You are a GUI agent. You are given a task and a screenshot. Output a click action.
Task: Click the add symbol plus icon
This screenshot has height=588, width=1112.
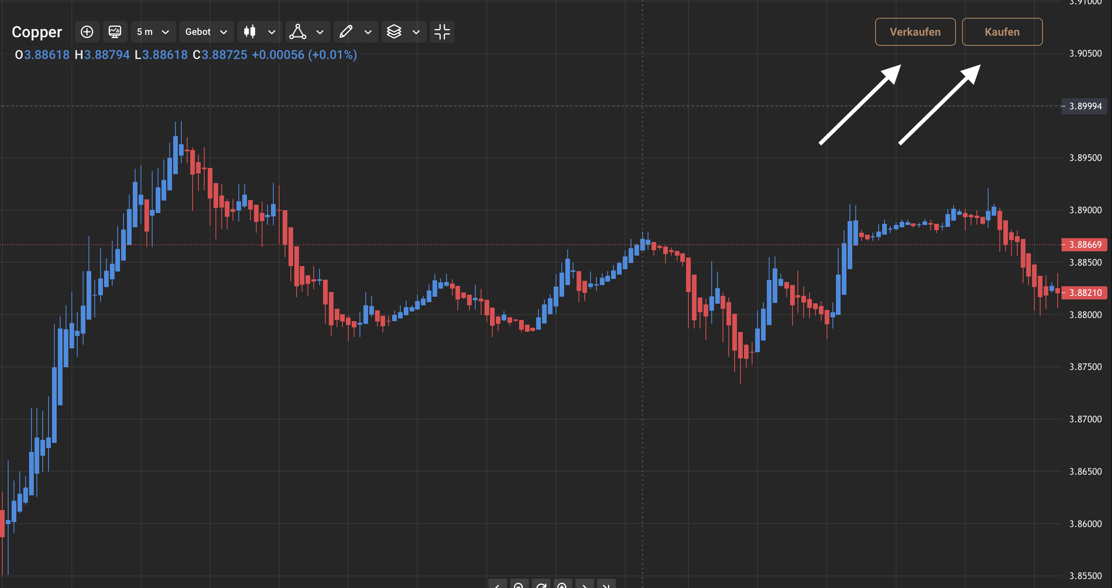[87, 32]
